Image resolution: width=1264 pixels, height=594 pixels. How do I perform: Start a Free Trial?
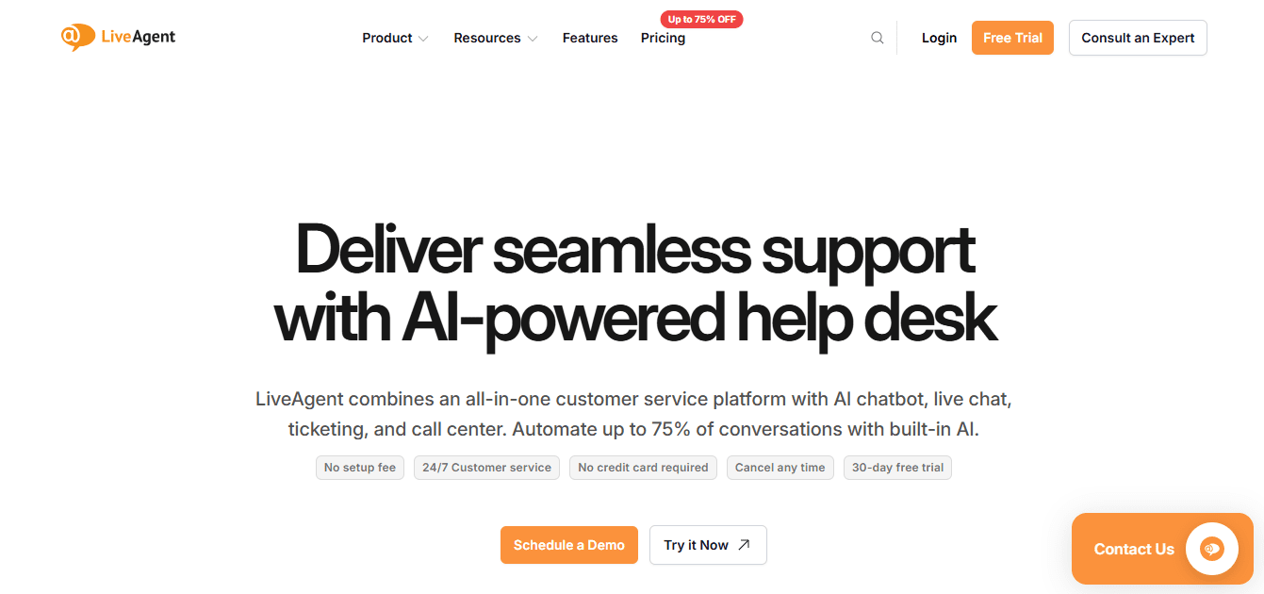[x=1012, y=38]
